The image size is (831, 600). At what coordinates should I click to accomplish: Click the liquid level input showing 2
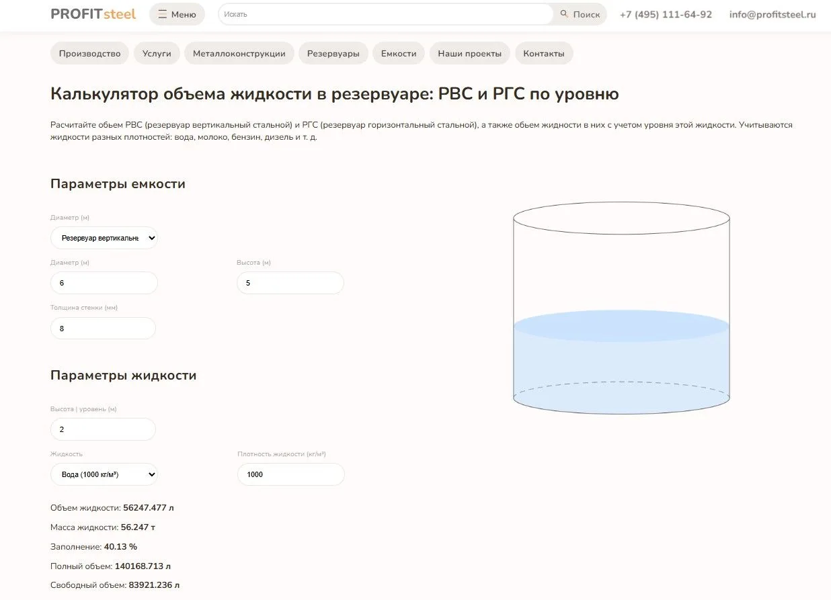[103, 429]
